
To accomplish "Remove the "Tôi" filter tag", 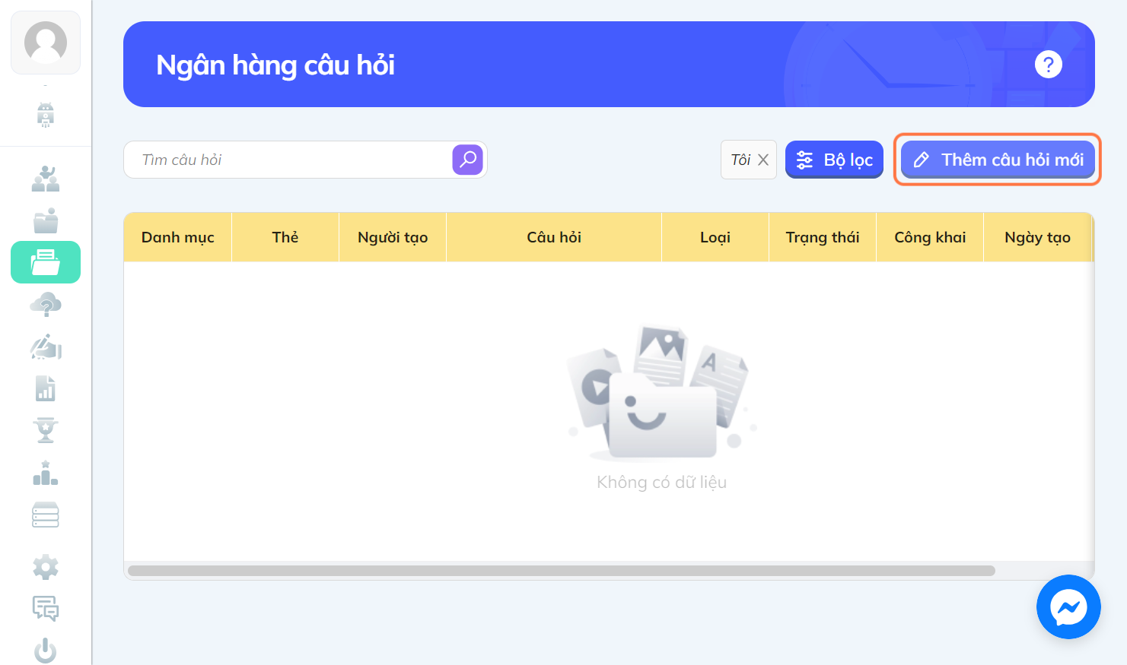I will click(763, 160).
